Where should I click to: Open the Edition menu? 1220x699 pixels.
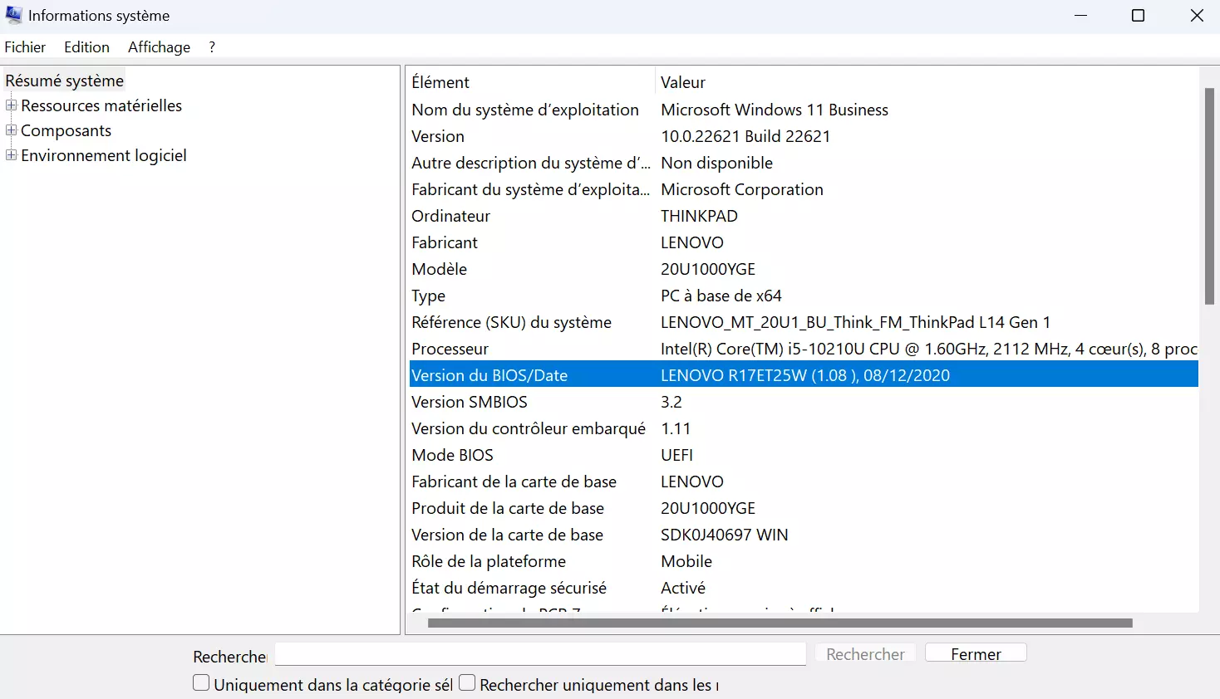(x=86, y=47)
